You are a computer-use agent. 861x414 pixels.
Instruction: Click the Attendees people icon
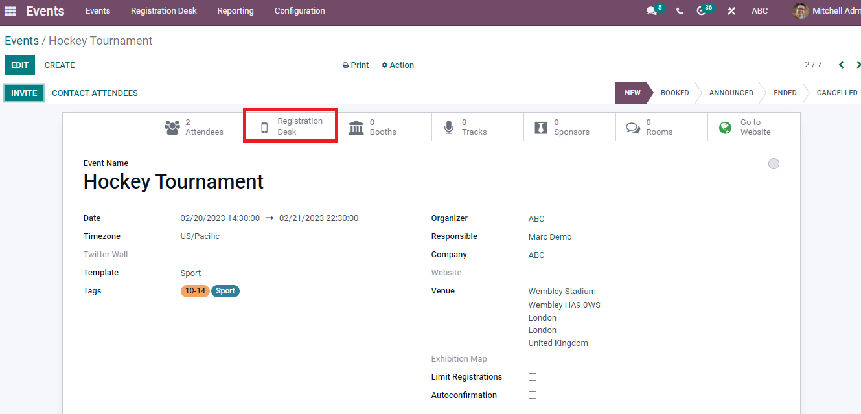point(172,127)
